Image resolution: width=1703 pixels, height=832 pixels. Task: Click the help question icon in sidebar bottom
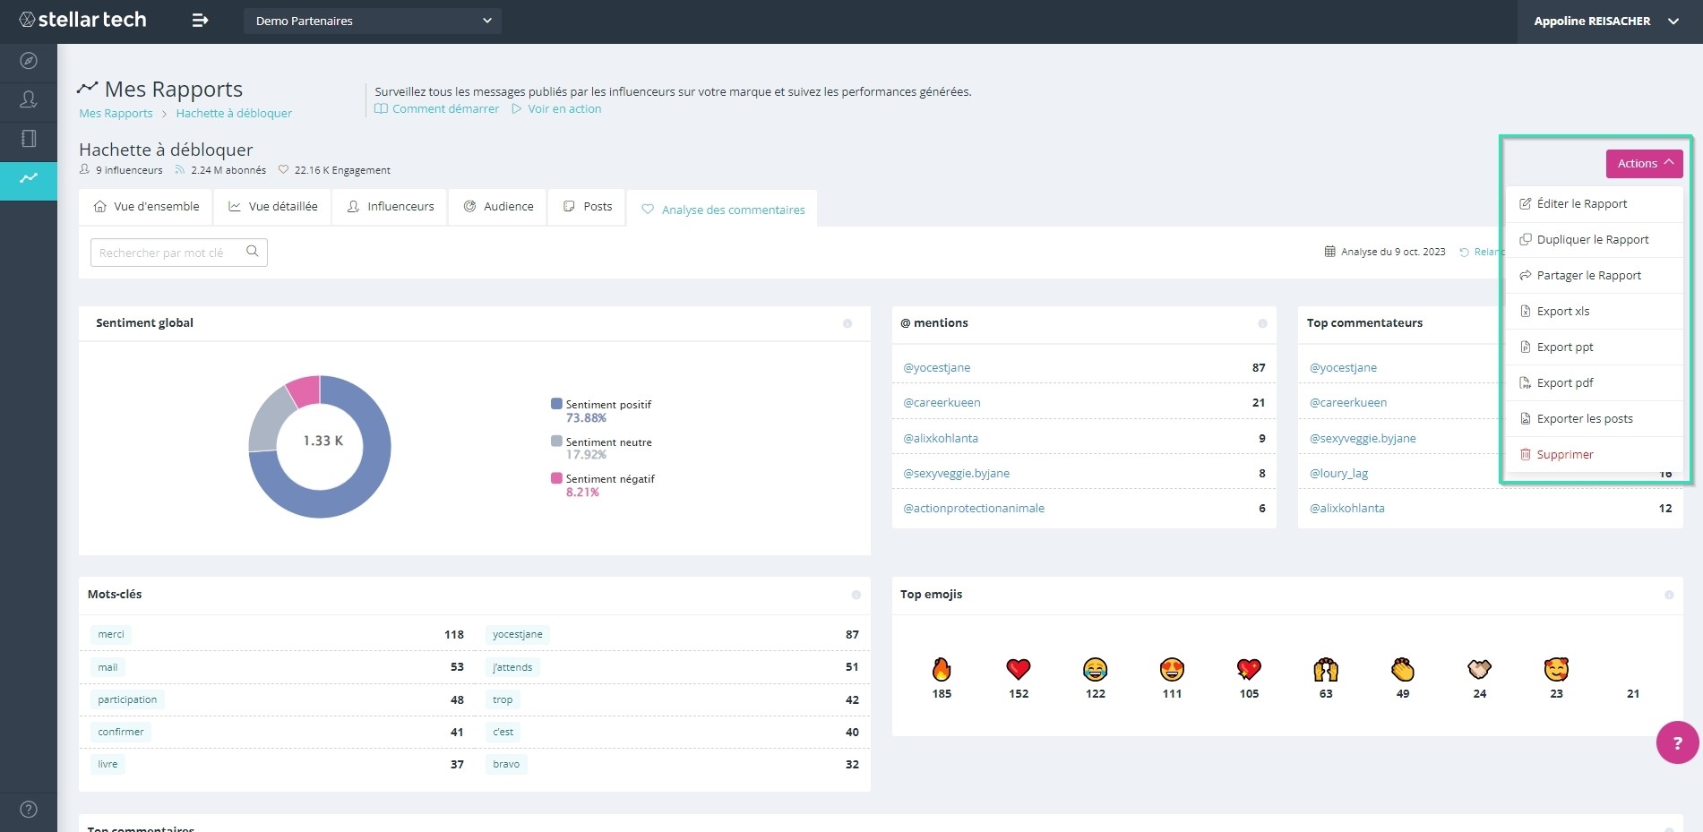29,810
